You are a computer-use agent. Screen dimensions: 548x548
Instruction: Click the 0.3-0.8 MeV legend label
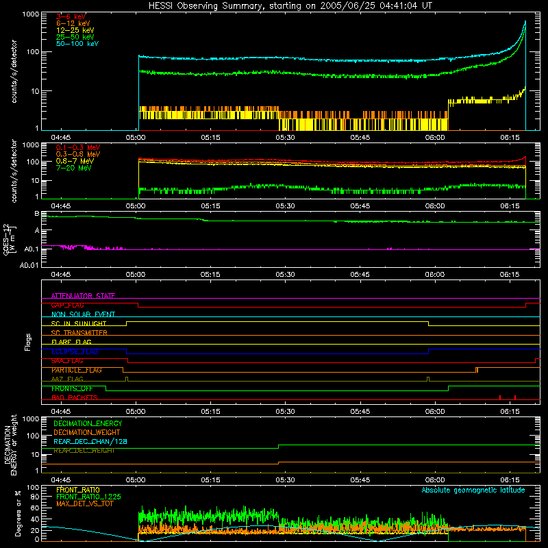coord(78,154)
